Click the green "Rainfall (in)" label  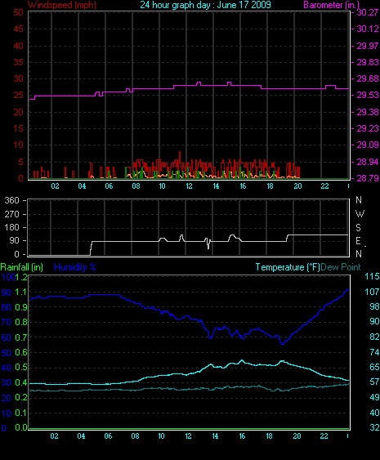[x=22, y=267]
